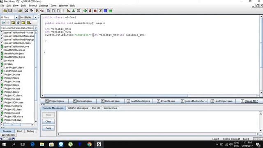Image resolution: width=263 pixels, height=148 pixels.
Task: Open the Sort By Name dropdown
Action: [36, 17]
